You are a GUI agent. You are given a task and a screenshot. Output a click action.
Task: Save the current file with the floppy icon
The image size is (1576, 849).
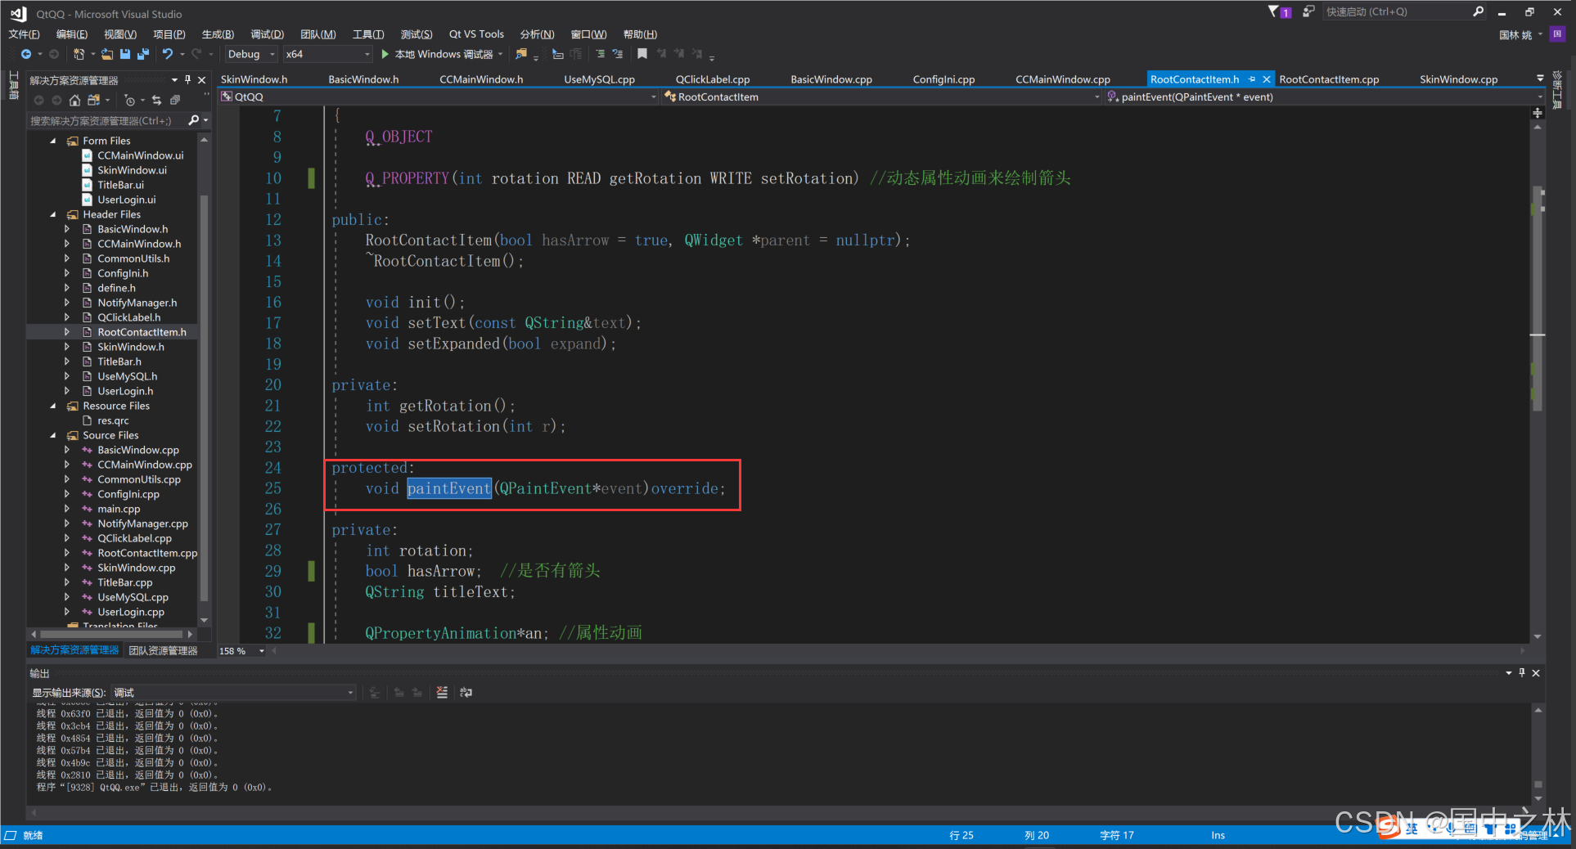125,54
